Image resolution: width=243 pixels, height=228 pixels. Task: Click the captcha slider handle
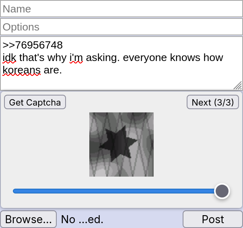coord(222,191)
